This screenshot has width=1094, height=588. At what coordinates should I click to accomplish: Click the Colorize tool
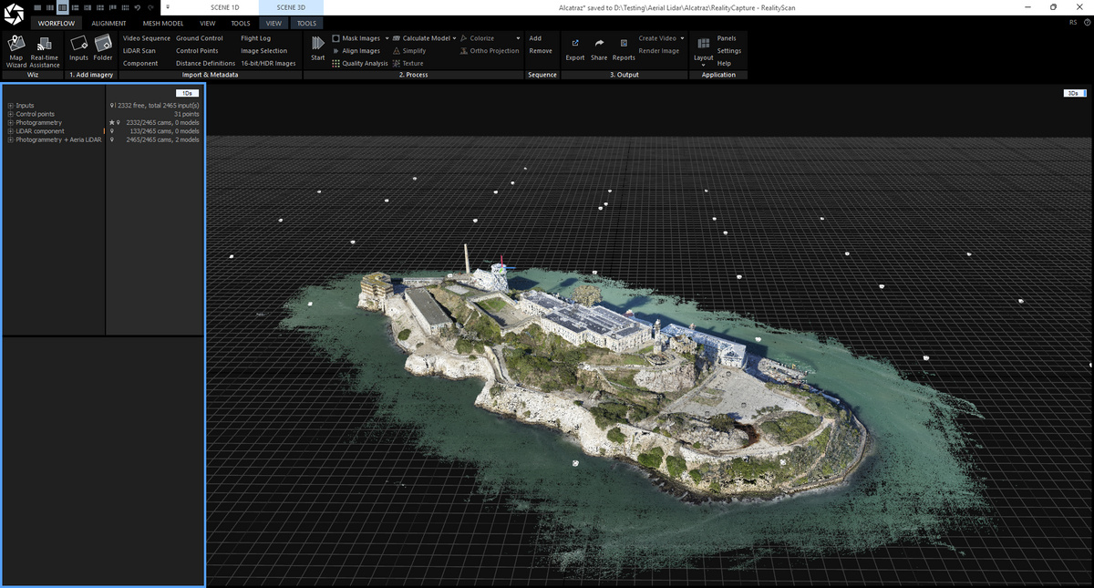pos(477,38)
